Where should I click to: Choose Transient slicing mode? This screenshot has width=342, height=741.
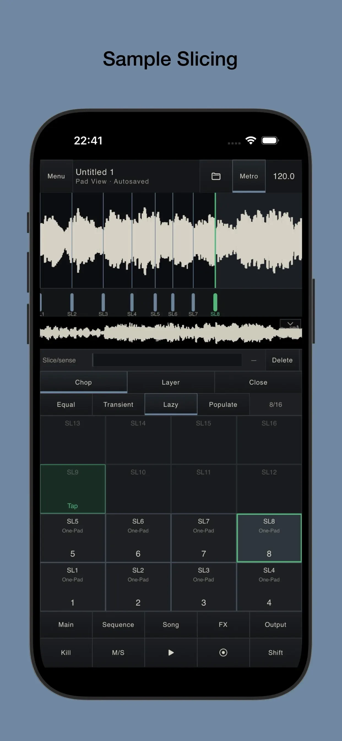point(118,404)
